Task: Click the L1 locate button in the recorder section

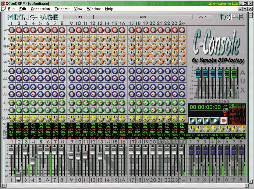Action: [x=231, y=106]
